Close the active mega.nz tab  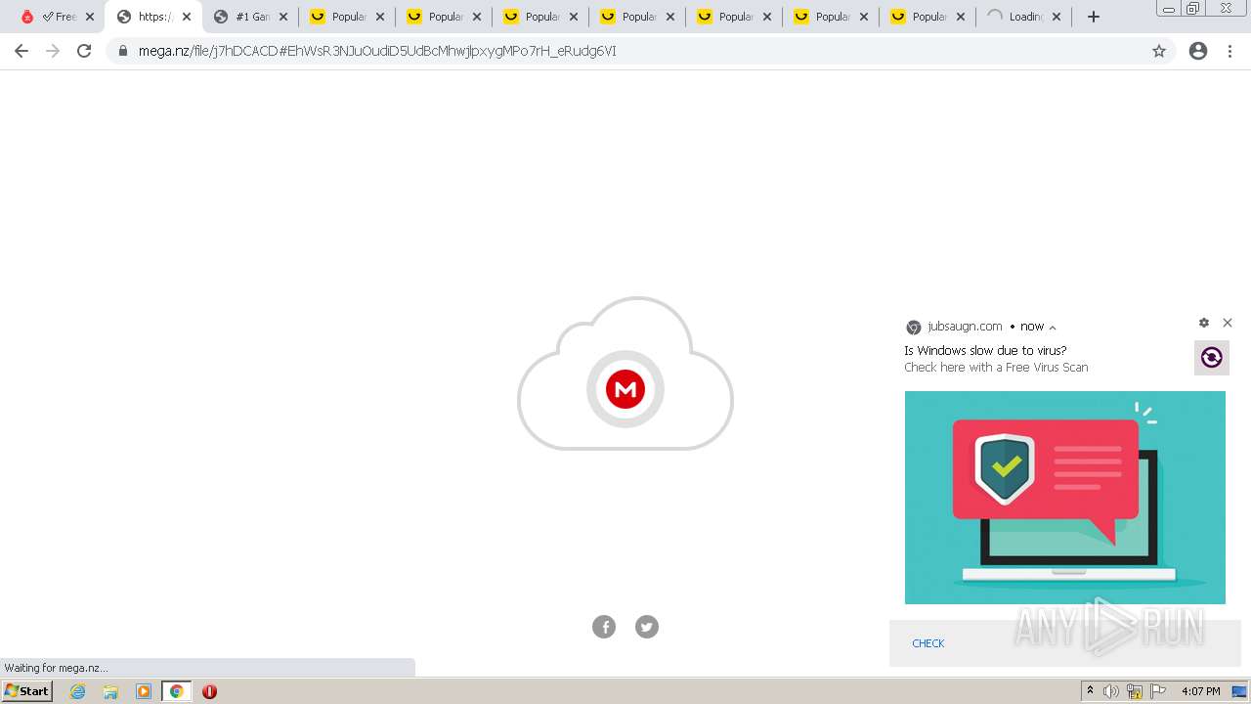187,17
